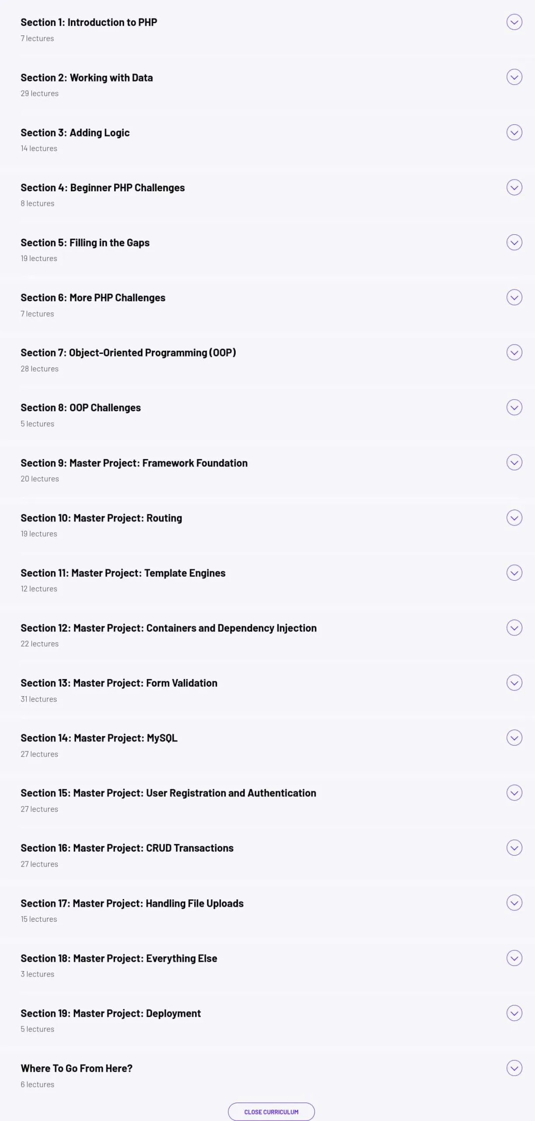The image size is (535, 1121).
Task: Expand Form Validation section chevron
Action: coord(514,683)
